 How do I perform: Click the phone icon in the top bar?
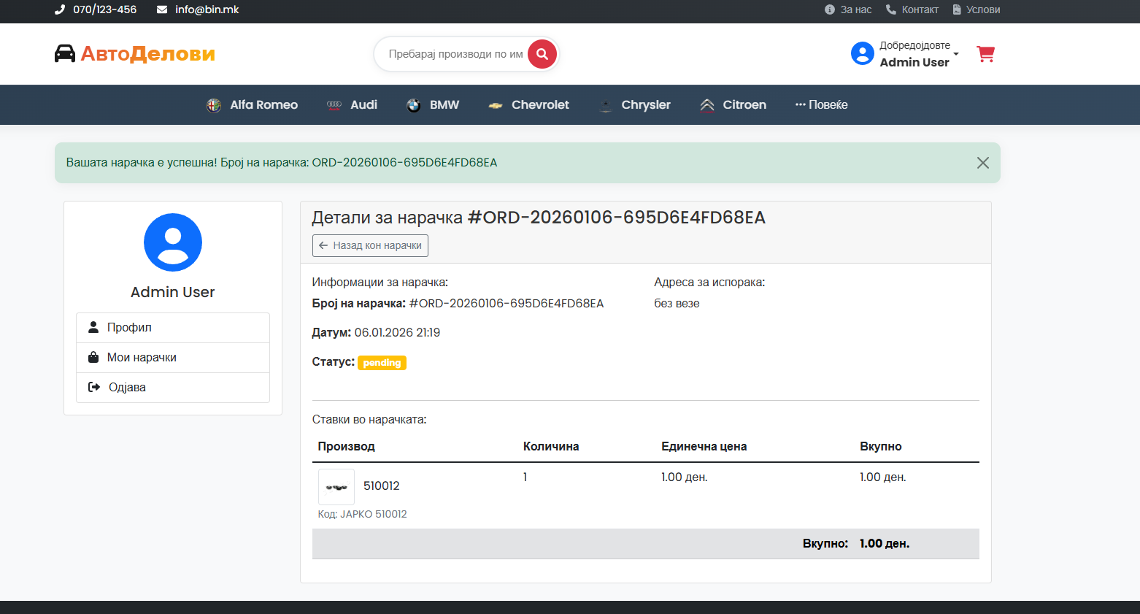click(58, 9)
